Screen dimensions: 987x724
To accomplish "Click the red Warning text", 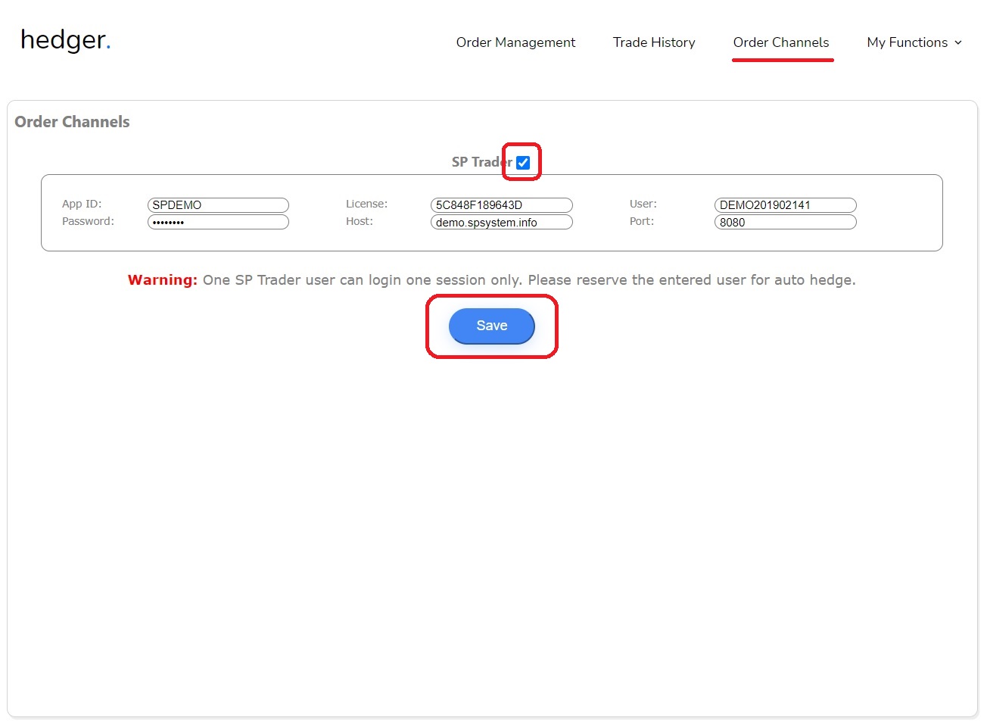I will [162, 280].
